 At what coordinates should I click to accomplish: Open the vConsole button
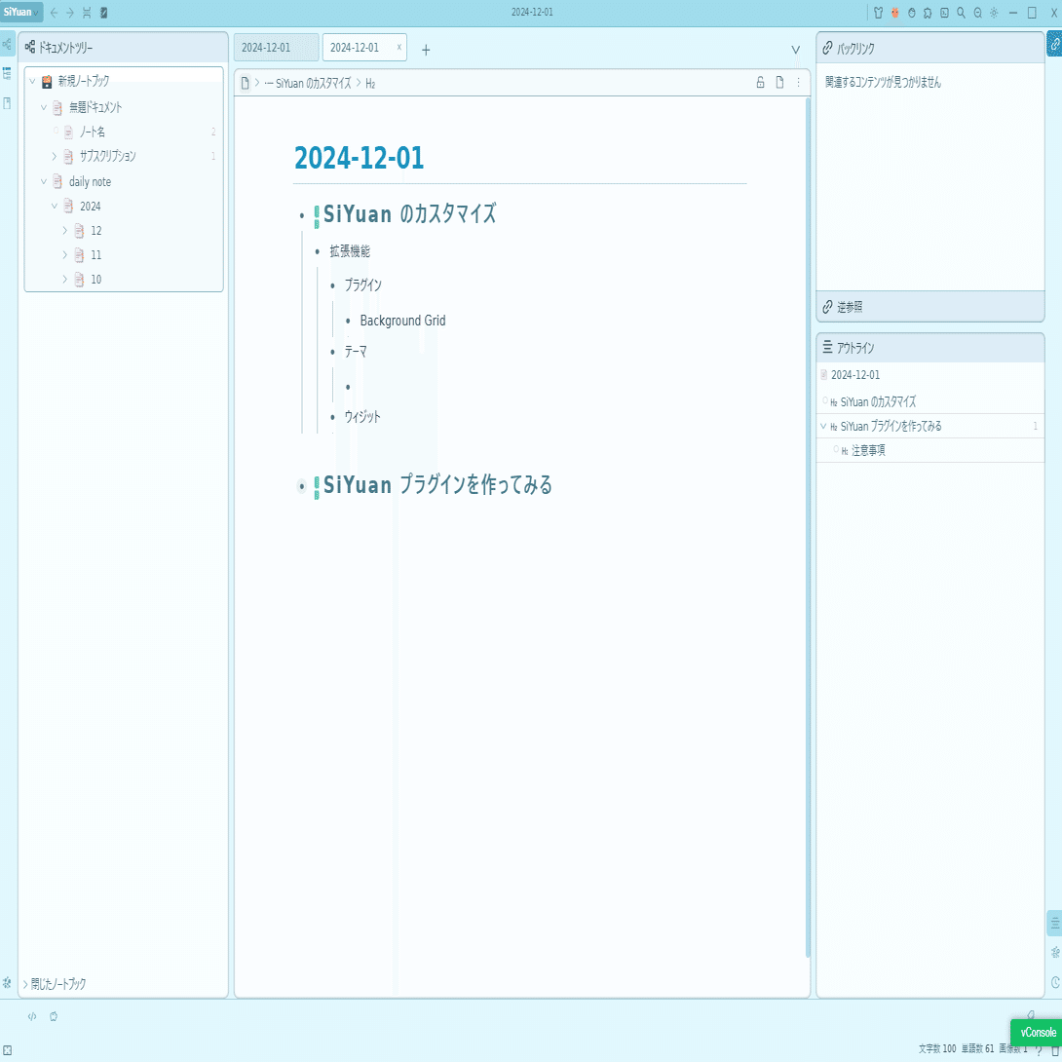[1037, 1033]
